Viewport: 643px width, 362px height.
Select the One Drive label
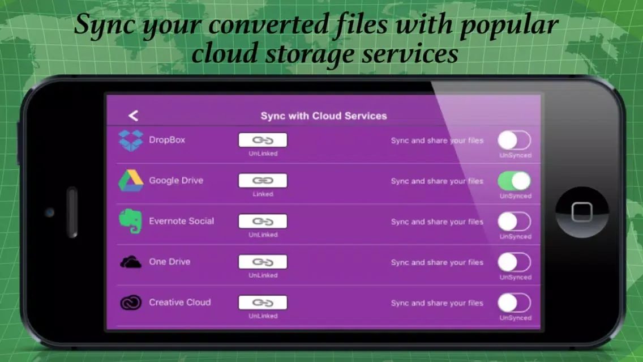[169, 262]
